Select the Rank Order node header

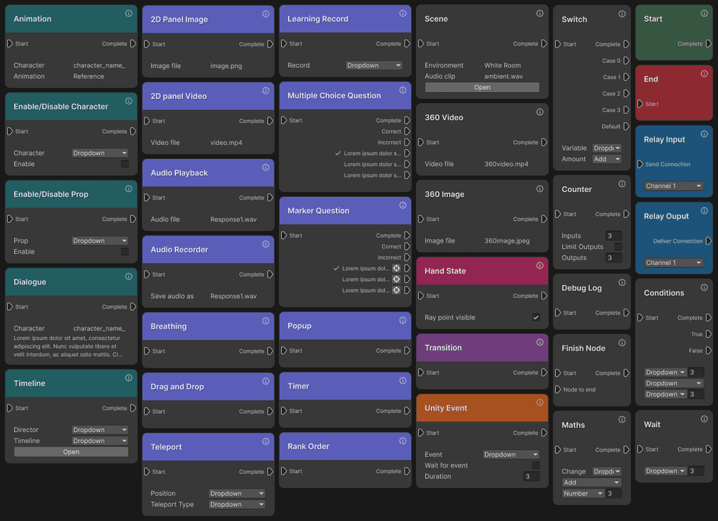pos(345,447)
